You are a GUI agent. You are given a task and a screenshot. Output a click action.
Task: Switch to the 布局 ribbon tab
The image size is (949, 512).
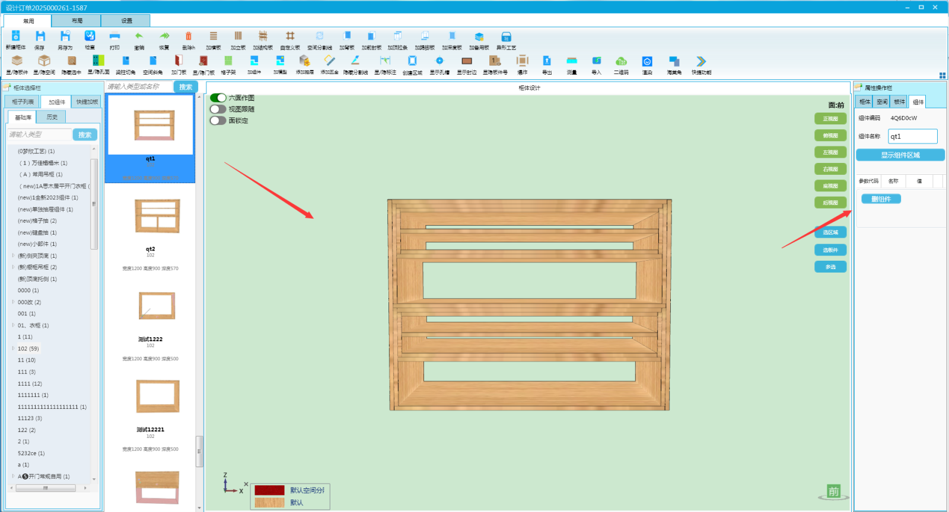click(77, 21)
